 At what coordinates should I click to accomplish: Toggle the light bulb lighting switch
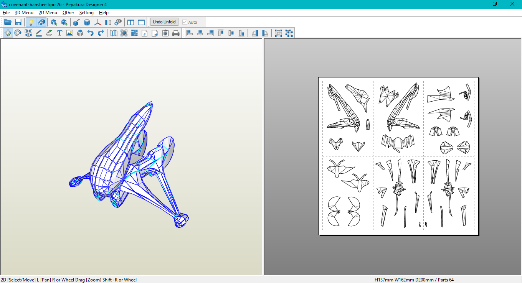pyautogui.click(x=31, y=22)
